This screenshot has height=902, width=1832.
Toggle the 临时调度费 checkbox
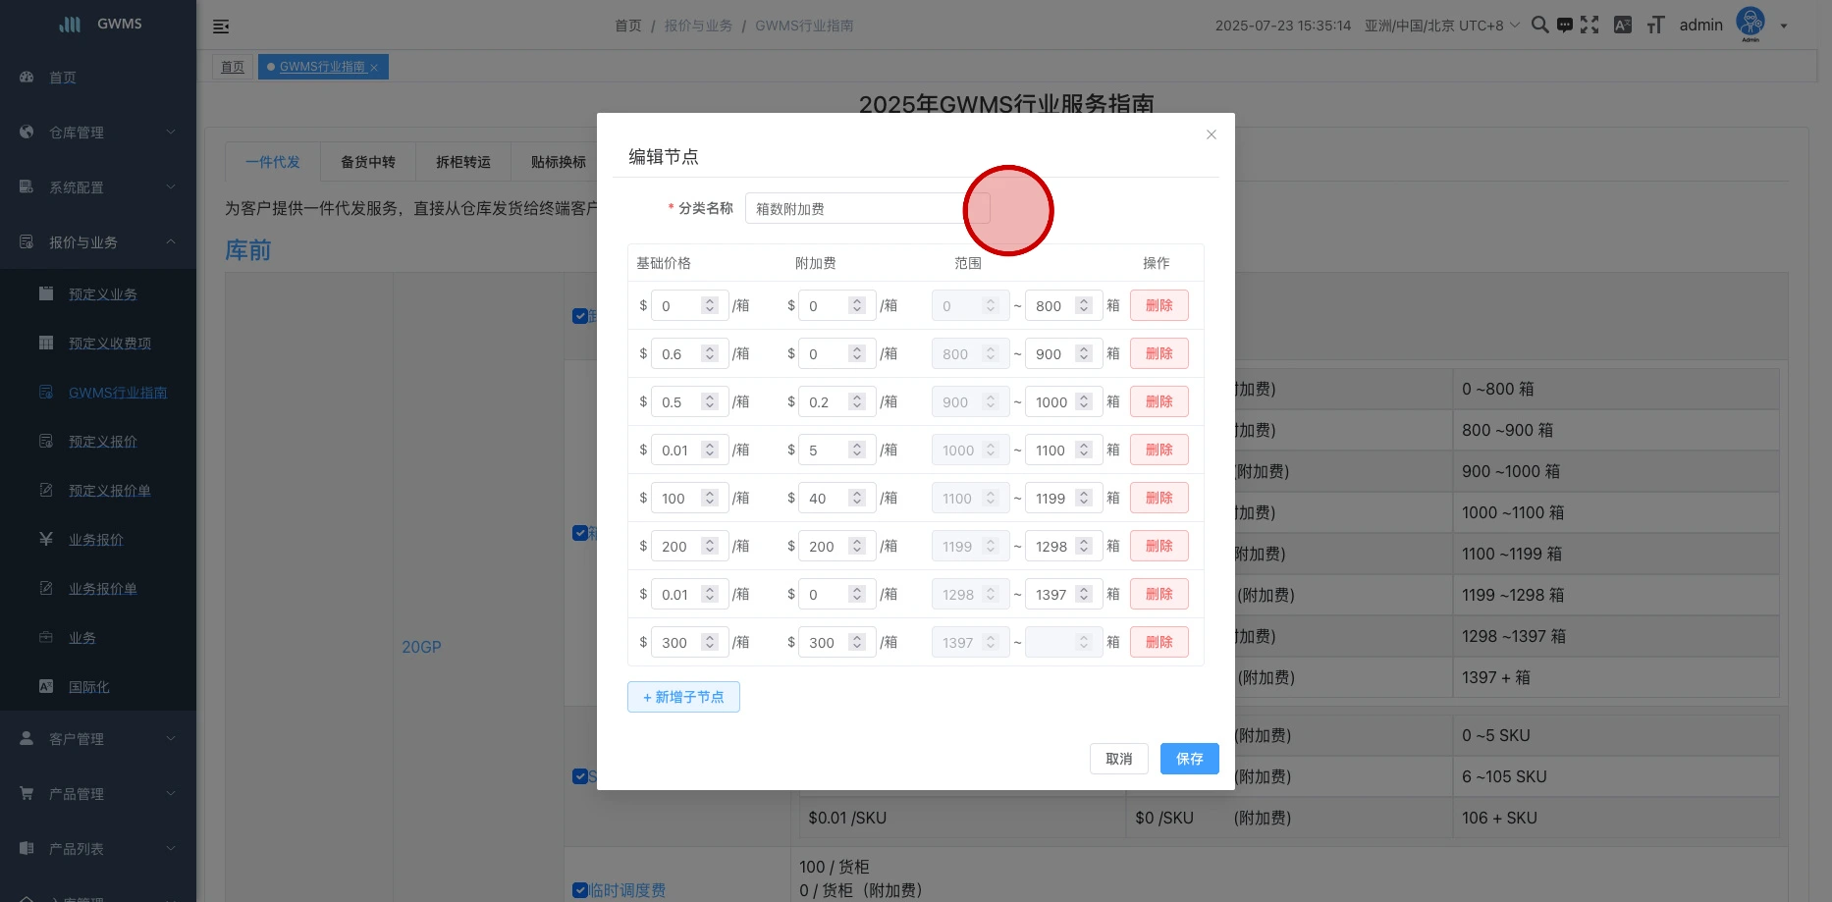[x=580, y=890]
